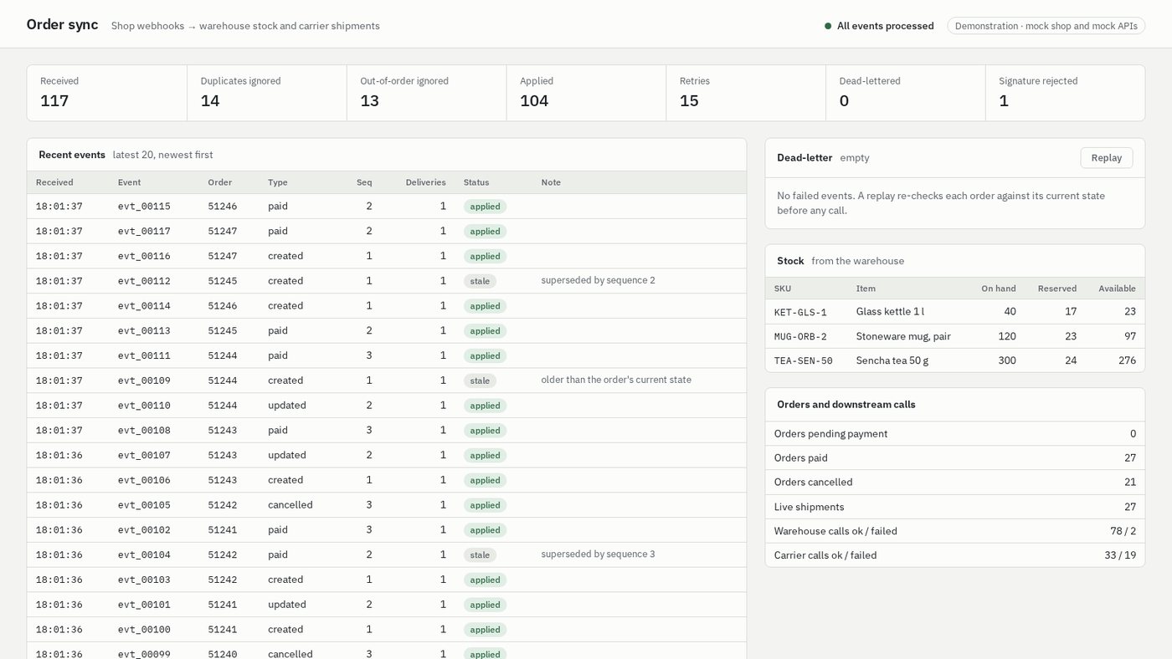Click the Orders cancelled row
The height and width of the screenshot is (659, 1172).
[x=955, y=483]
